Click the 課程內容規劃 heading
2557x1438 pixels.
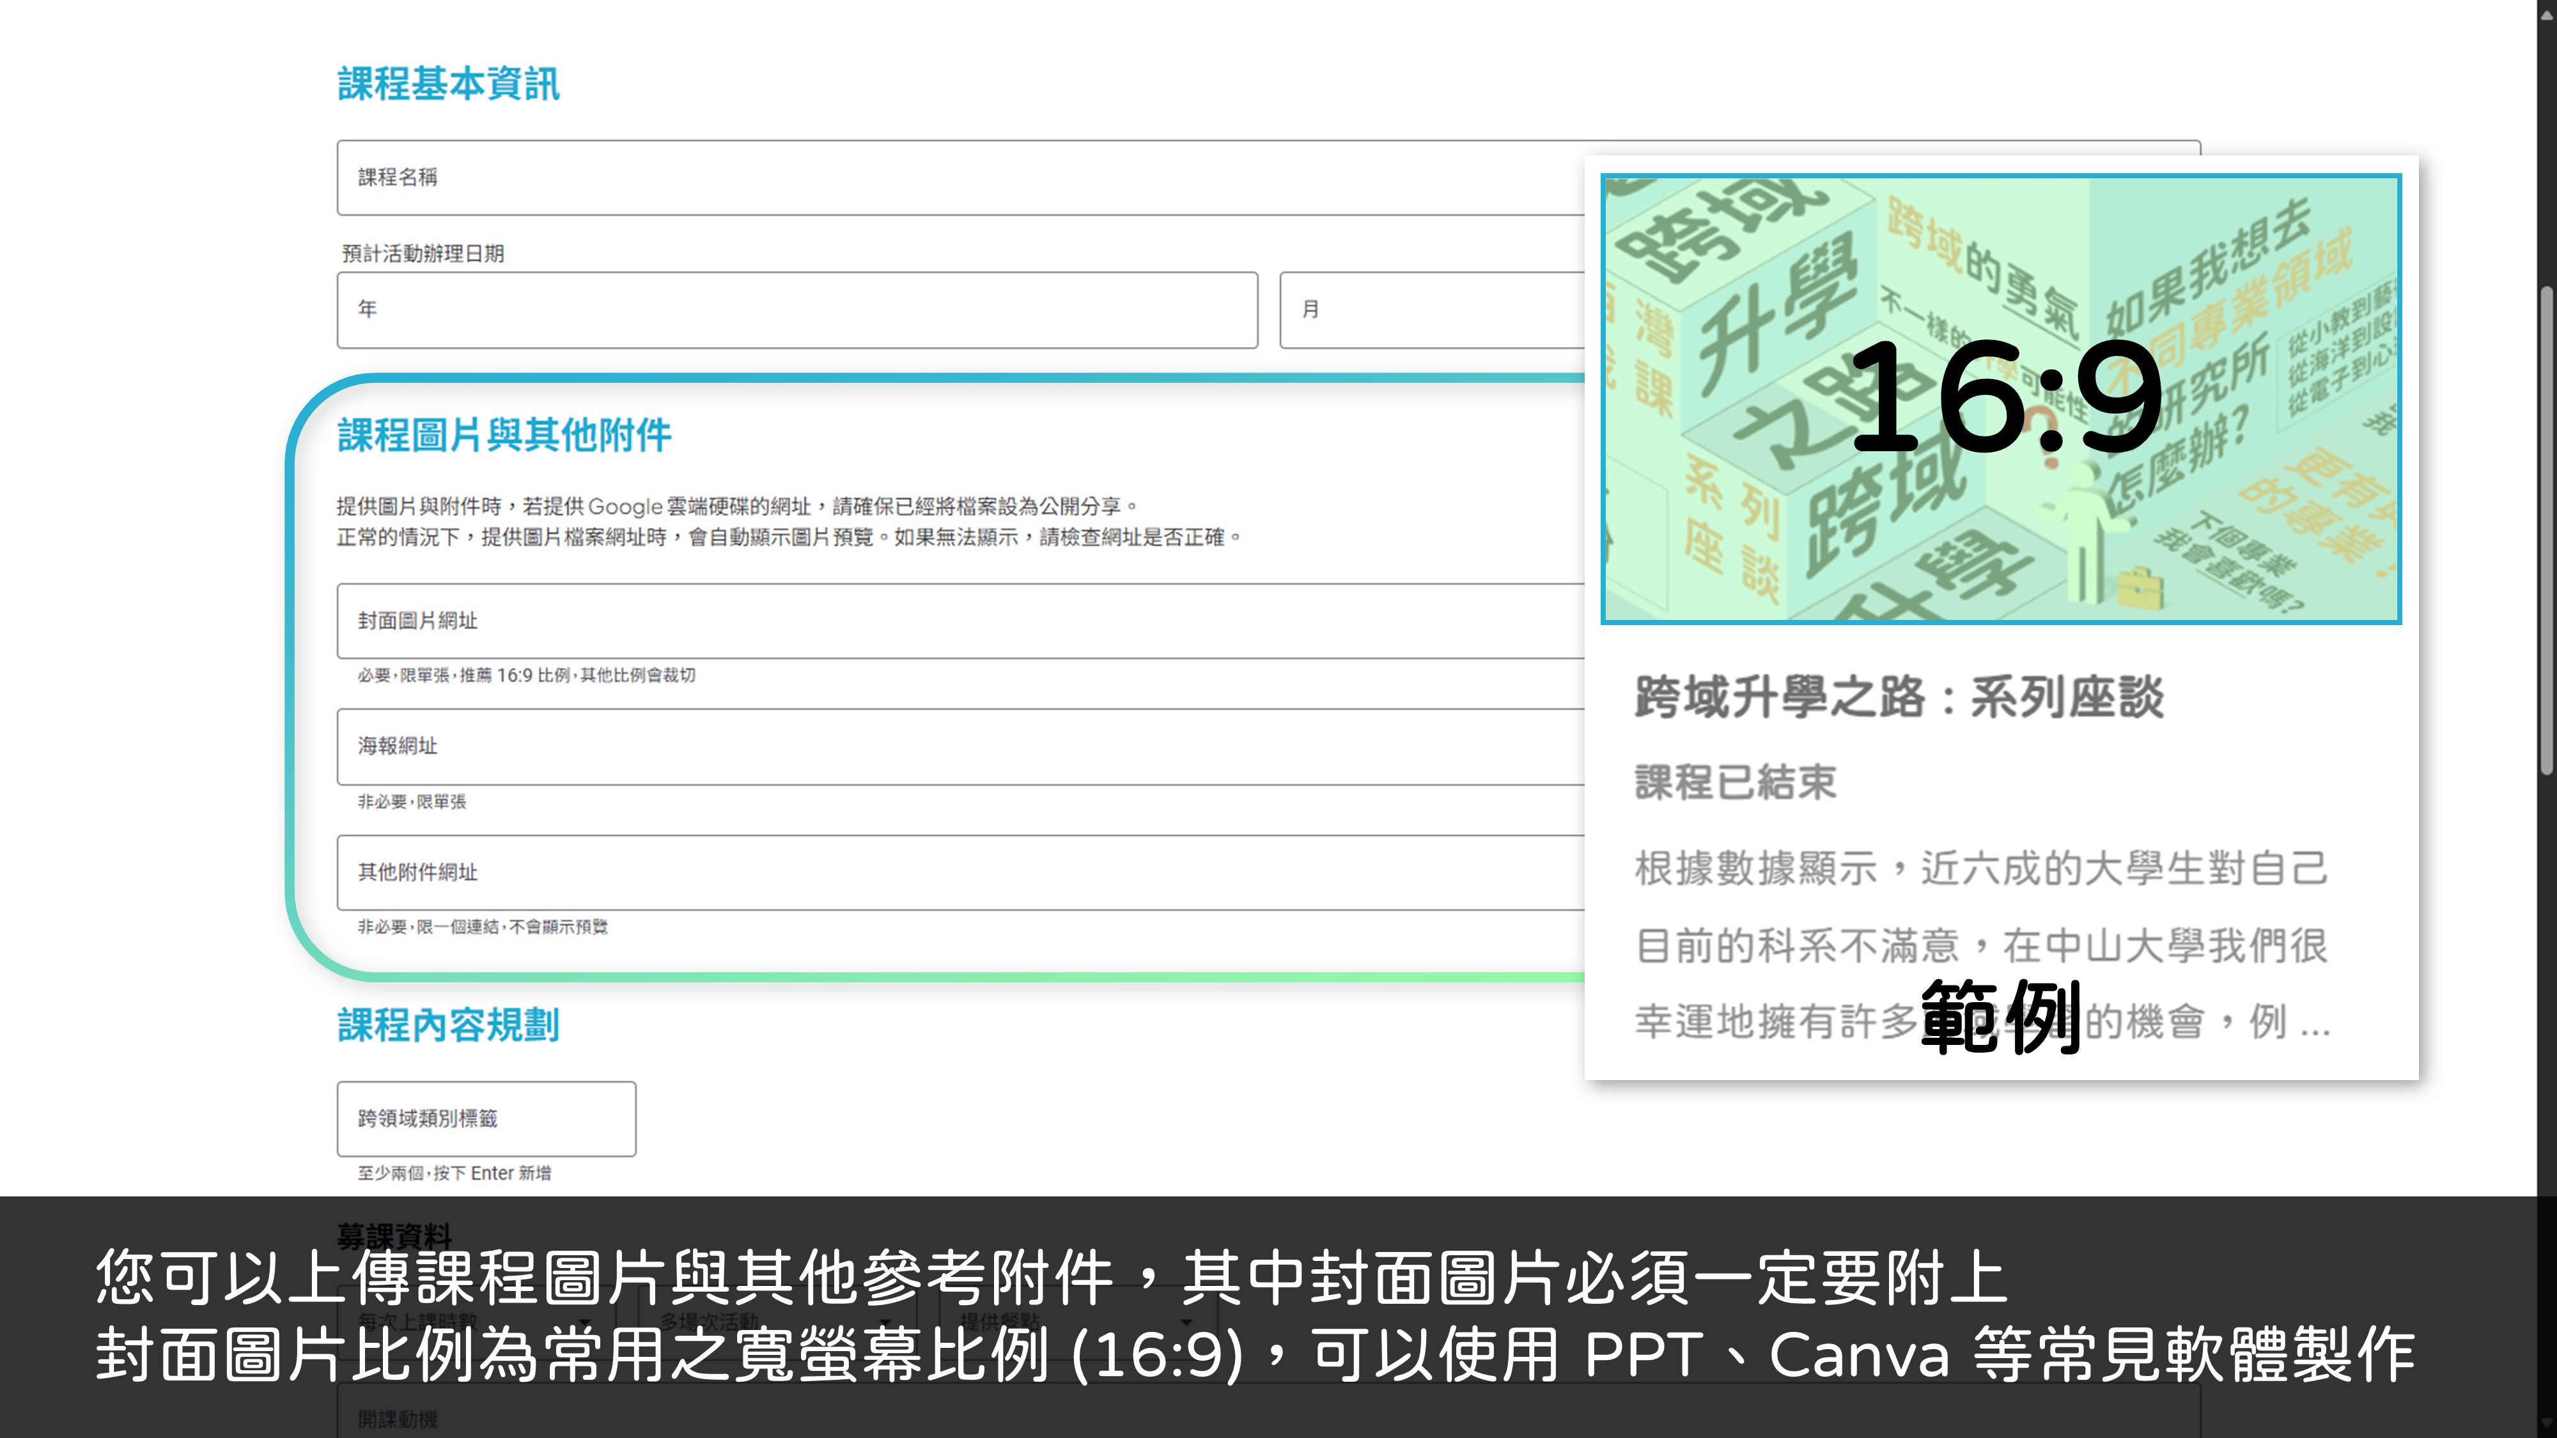click(449, 1025)
